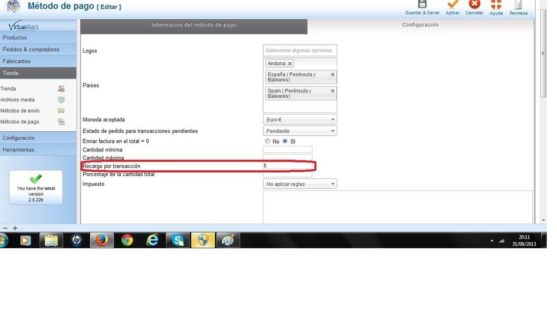The width and height of the screenshot is (557, 313).
Task: Show hidden system tray icons arrow
Action: click(492, 241)
